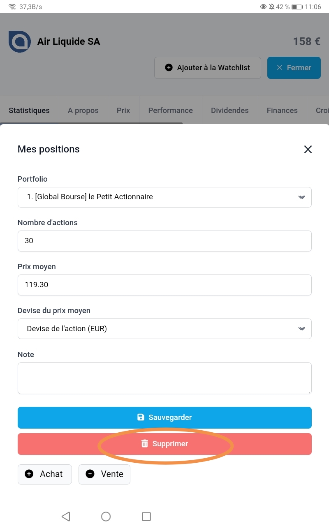Expand the Devise du prix moyen dropdown
Screen dimensions: 329x526
[x=164, y=329]
